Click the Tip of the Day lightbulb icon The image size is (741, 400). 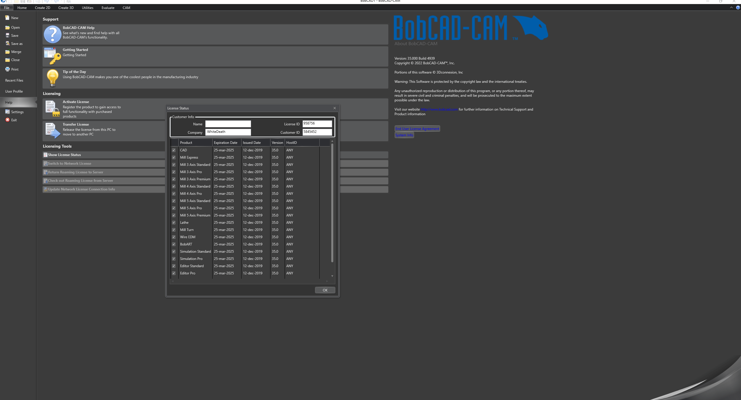(x=52, y=78)
